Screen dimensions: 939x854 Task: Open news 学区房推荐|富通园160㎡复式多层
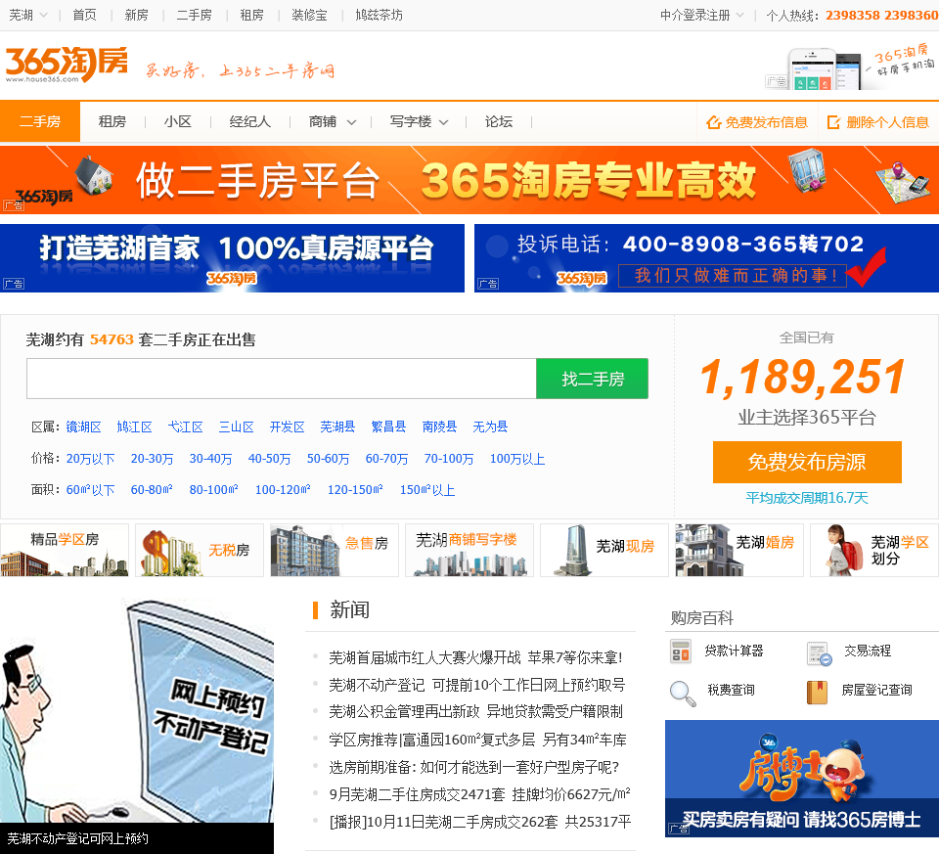pos(477,740)
